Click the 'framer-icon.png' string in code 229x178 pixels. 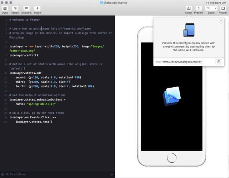[x=22, y=51]
